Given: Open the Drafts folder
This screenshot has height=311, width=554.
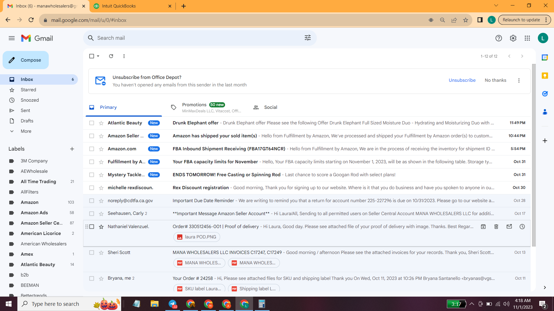Looking at the screenshot, I should click(39, 121).
